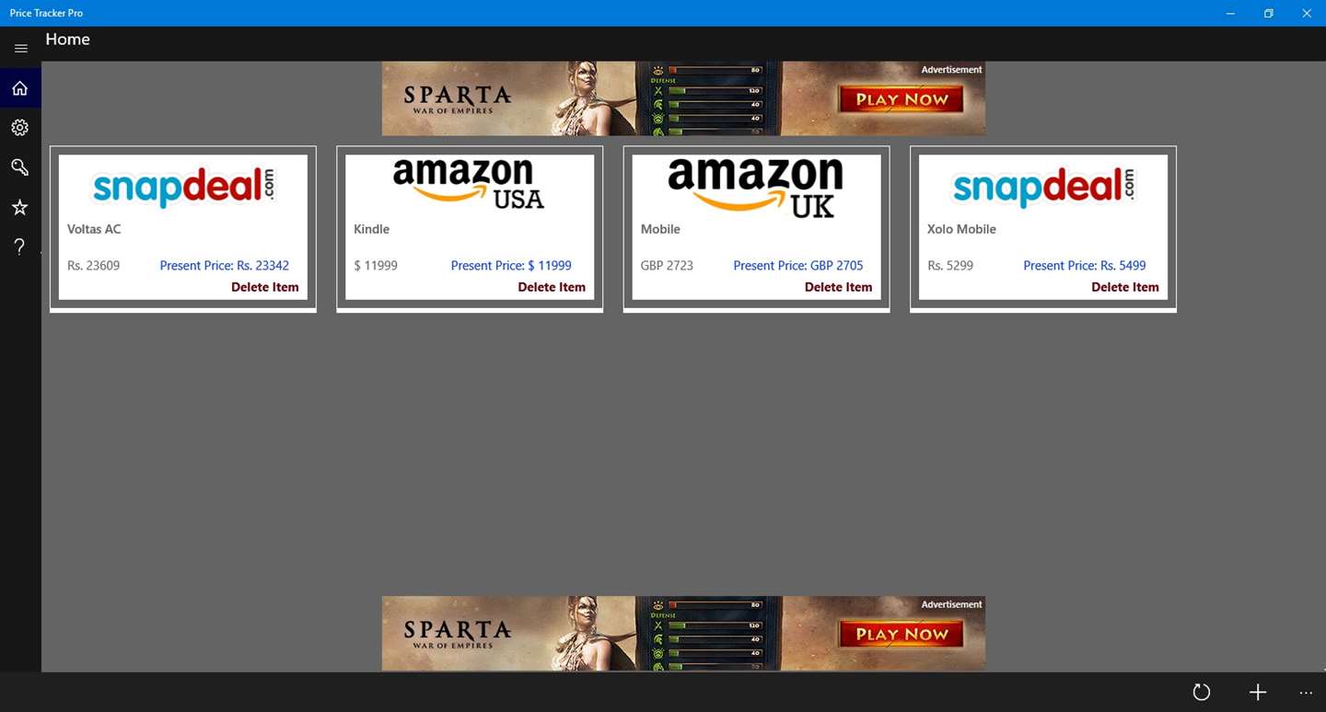Open help using the sidebar question mark
This screenshot has height=712, width=1326.
point(20,247)
